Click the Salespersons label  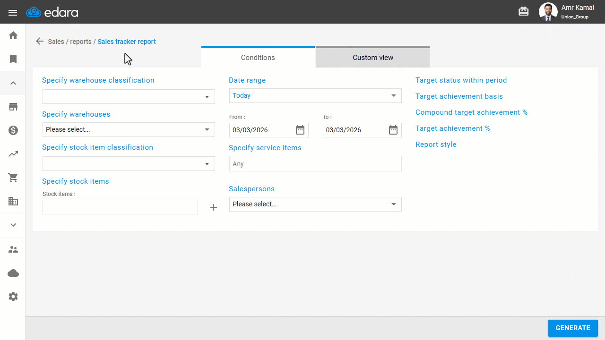(x=252, y=189)
